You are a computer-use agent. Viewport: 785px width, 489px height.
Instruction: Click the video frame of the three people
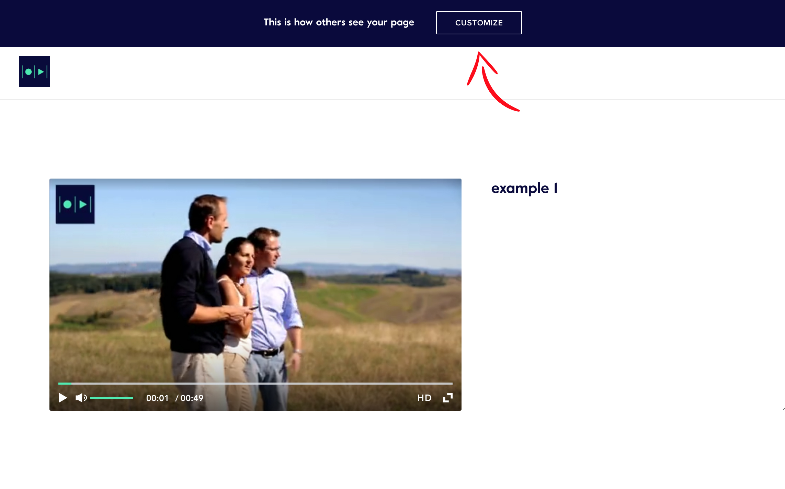pyautogui.click(x=255, y=294)
